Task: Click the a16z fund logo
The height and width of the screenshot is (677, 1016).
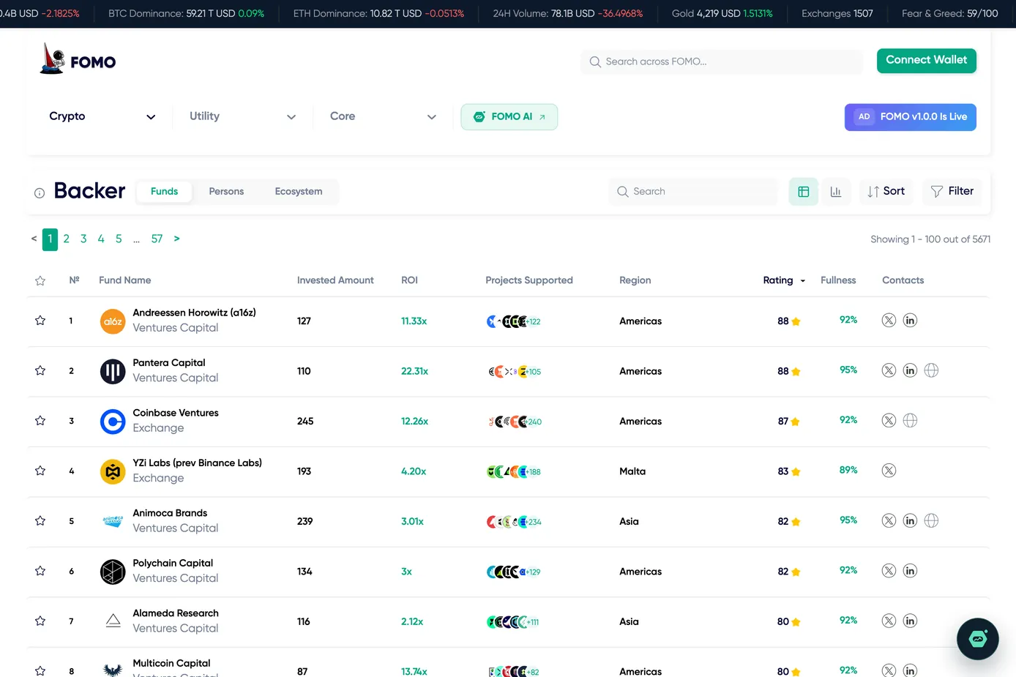Action: tap(113, 321)
